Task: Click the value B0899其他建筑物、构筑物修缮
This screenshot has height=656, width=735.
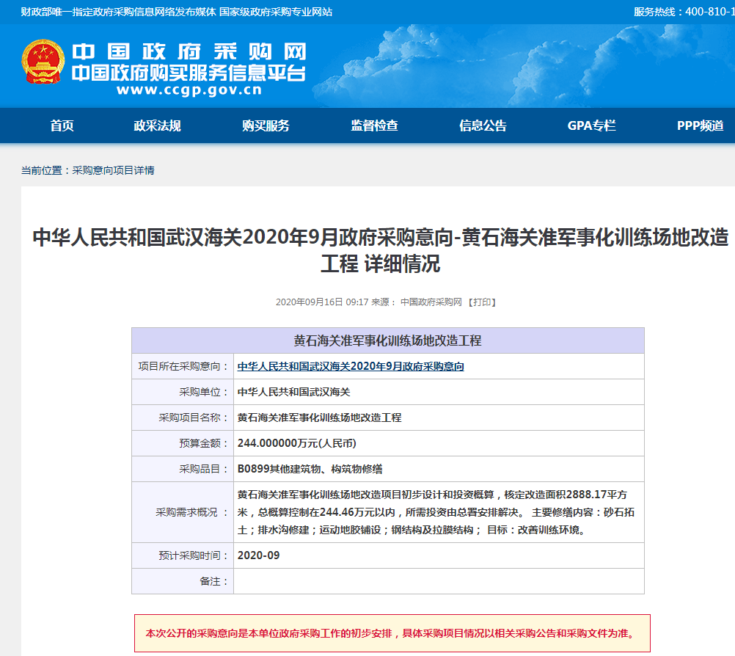Action: pos(310,469)
